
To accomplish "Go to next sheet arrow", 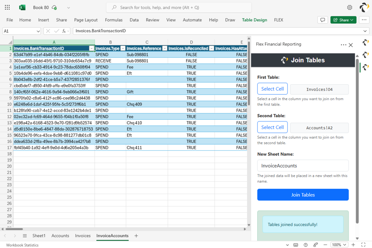I will coord(15,236).
